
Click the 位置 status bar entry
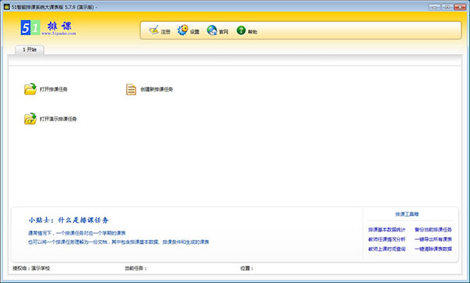click(x=247, y=268)
